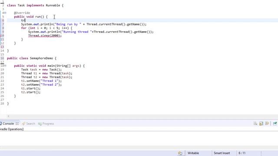
Task: Click the Thread t1 = new Thread(task); line
Action: click(x=46, y=73)
